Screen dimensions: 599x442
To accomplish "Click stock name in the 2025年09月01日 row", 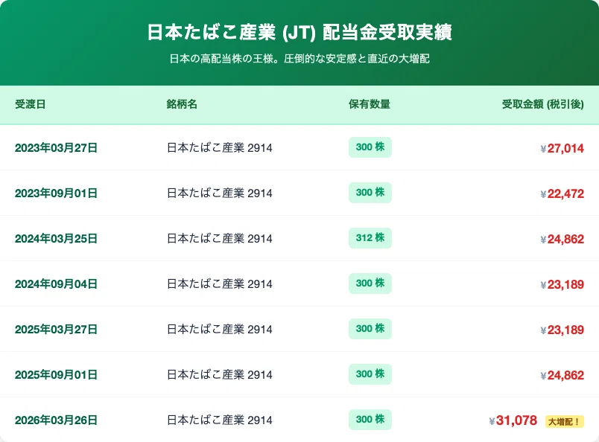I will pos(220,375).
